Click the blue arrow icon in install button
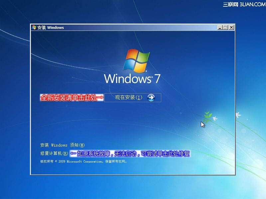The height and width of the screenshot is (199, 266). pyautogui.click(x=151, y=98)
